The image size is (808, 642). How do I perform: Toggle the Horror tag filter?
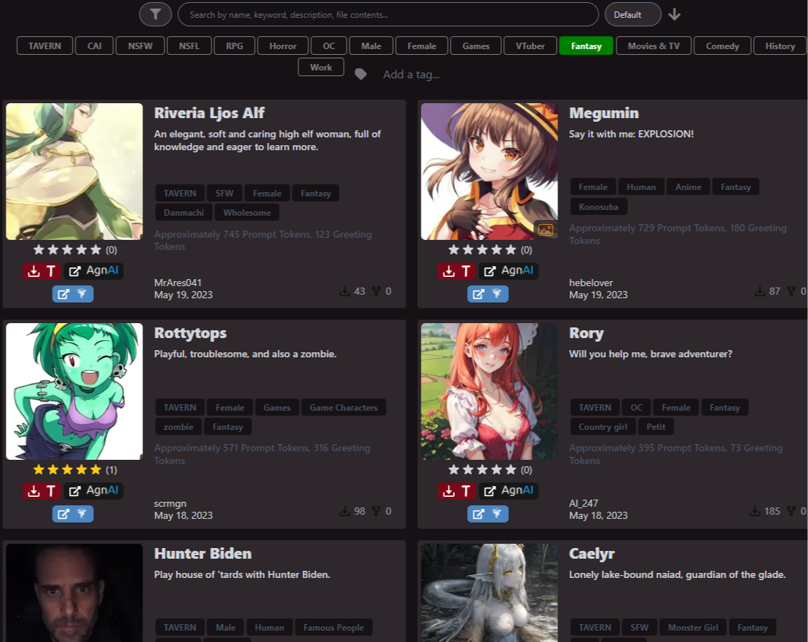pyautogui.click(x=283, y=46)
